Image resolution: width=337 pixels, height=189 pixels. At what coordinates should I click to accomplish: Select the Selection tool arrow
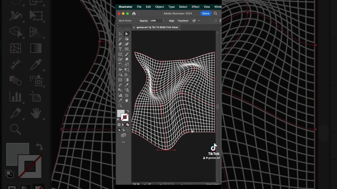[x=120, y=34]
